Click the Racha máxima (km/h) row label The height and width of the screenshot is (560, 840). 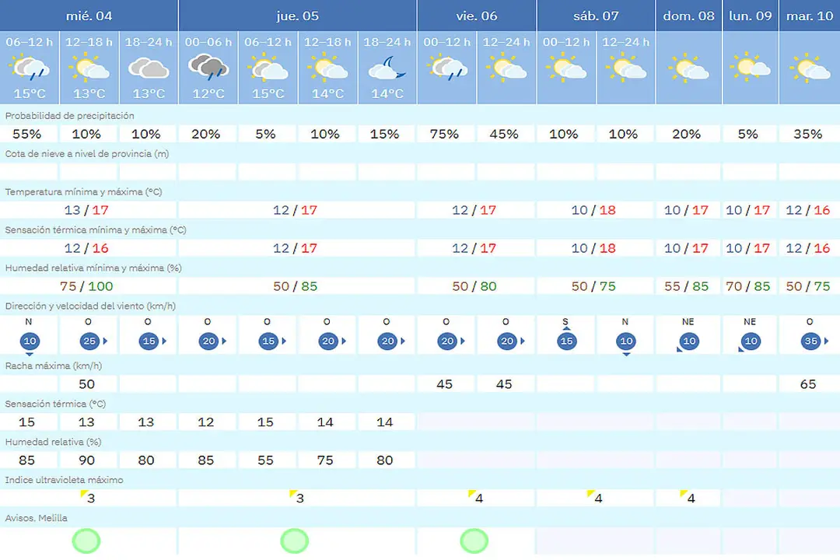click(54, 366)
